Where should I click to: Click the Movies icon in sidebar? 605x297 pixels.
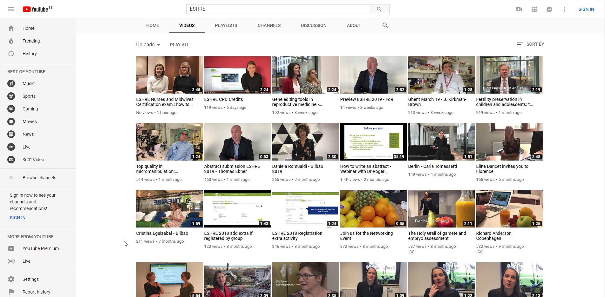[11, 122]
